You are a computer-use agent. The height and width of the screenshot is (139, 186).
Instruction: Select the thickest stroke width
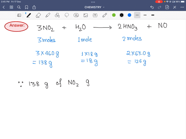[153, 15]
